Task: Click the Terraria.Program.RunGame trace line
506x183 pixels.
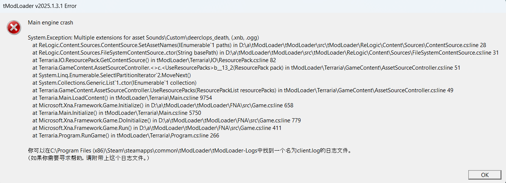Action: pos(126,136)
